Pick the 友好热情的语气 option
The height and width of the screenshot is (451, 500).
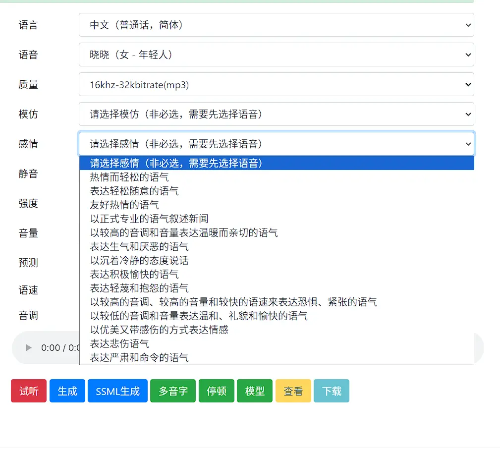tap(124, 205)
